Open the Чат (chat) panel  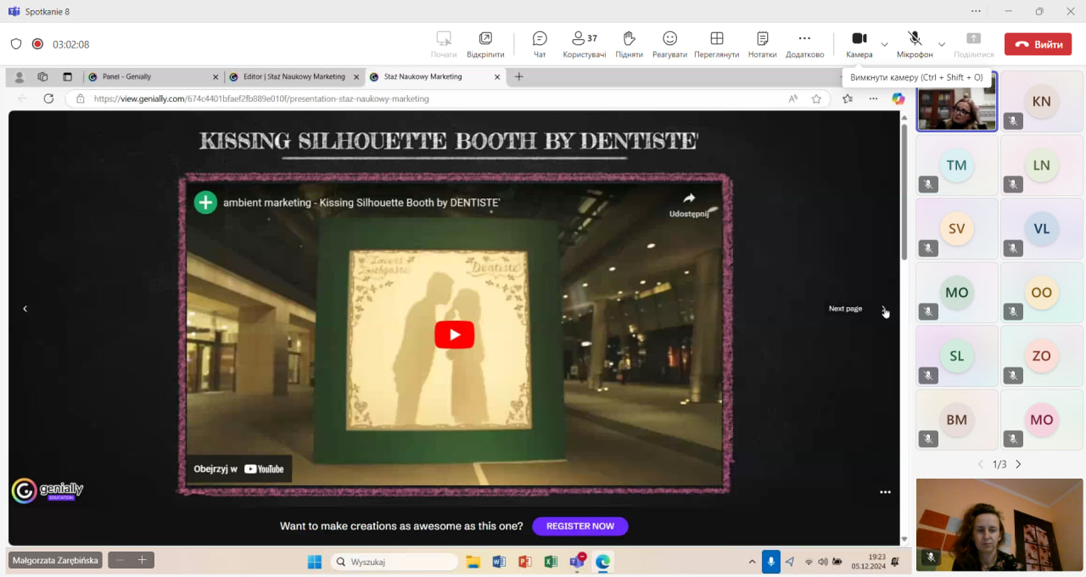click(540, 44)
